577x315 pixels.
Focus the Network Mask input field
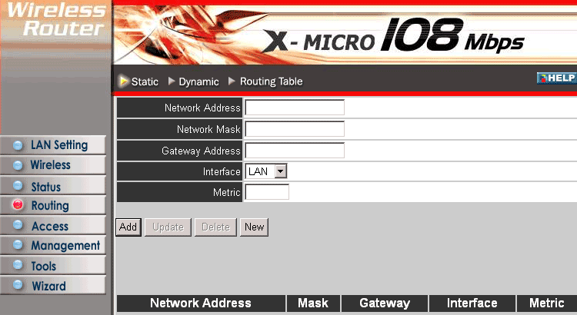[295, 129]
